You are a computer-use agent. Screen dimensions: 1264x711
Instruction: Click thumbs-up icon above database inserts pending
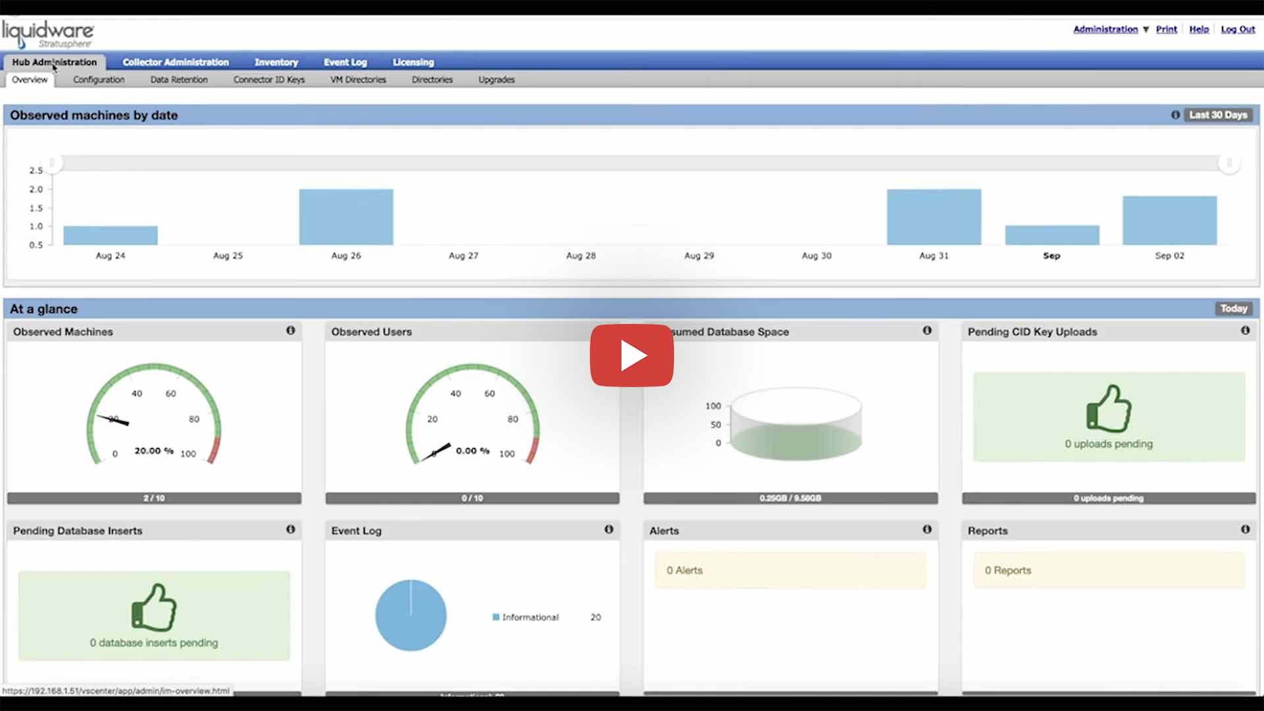tap(154, 607)
